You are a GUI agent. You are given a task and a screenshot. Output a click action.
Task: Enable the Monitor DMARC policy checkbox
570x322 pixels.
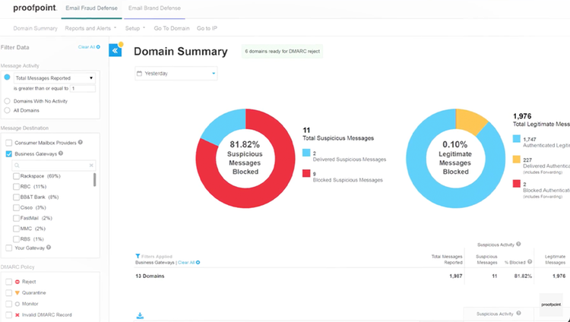(x=8, y=304)
